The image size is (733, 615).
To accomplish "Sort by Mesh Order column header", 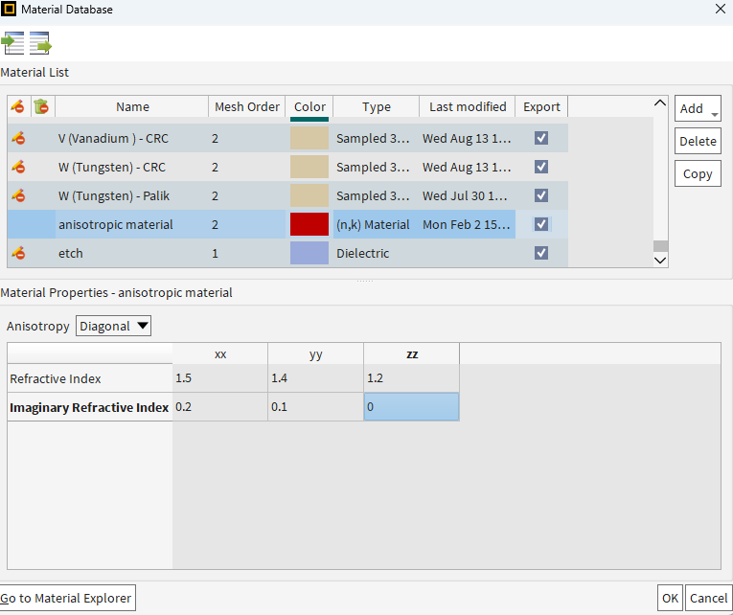I will point(247,106).
